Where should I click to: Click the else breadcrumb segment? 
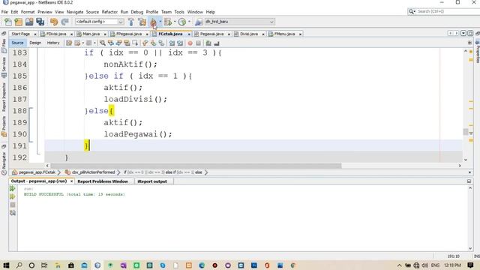click(x=199, y=172)
